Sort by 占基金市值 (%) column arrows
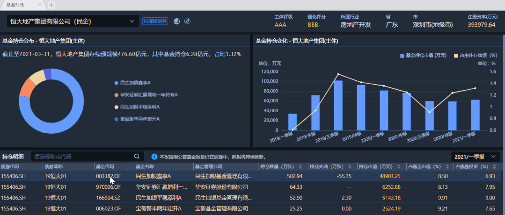Image resolution: width=505 pixels, height=215 pixels. click(x=447, y=167)
